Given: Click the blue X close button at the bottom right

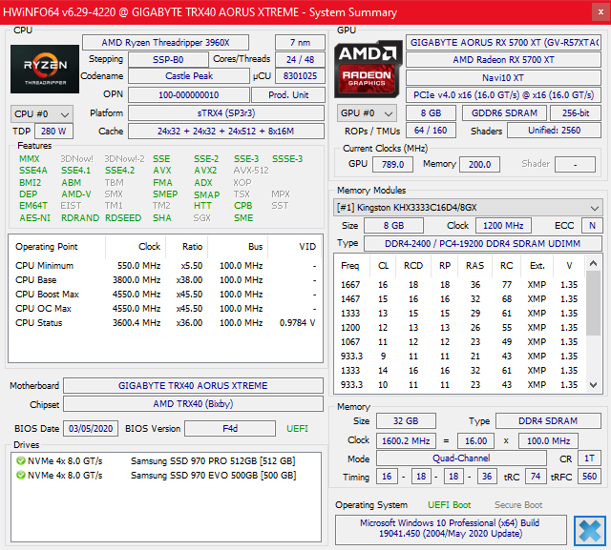Looking at the screenshot, I should coord(590,531).
